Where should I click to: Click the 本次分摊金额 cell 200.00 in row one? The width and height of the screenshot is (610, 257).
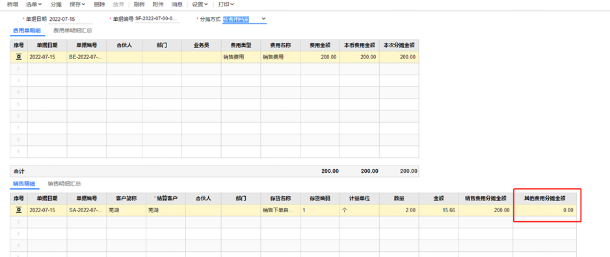pos(399,57)
